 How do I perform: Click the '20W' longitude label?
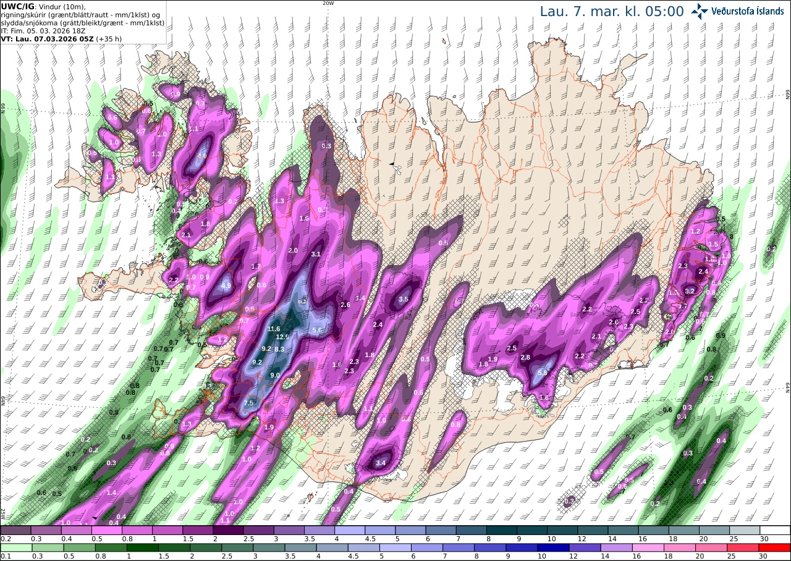(x=328, y=3)
